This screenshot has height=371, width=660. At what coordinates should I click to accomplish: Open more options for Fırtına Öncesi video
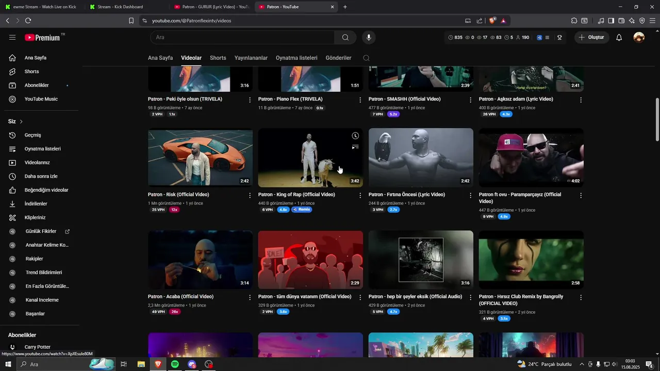[x=470, y=195]
